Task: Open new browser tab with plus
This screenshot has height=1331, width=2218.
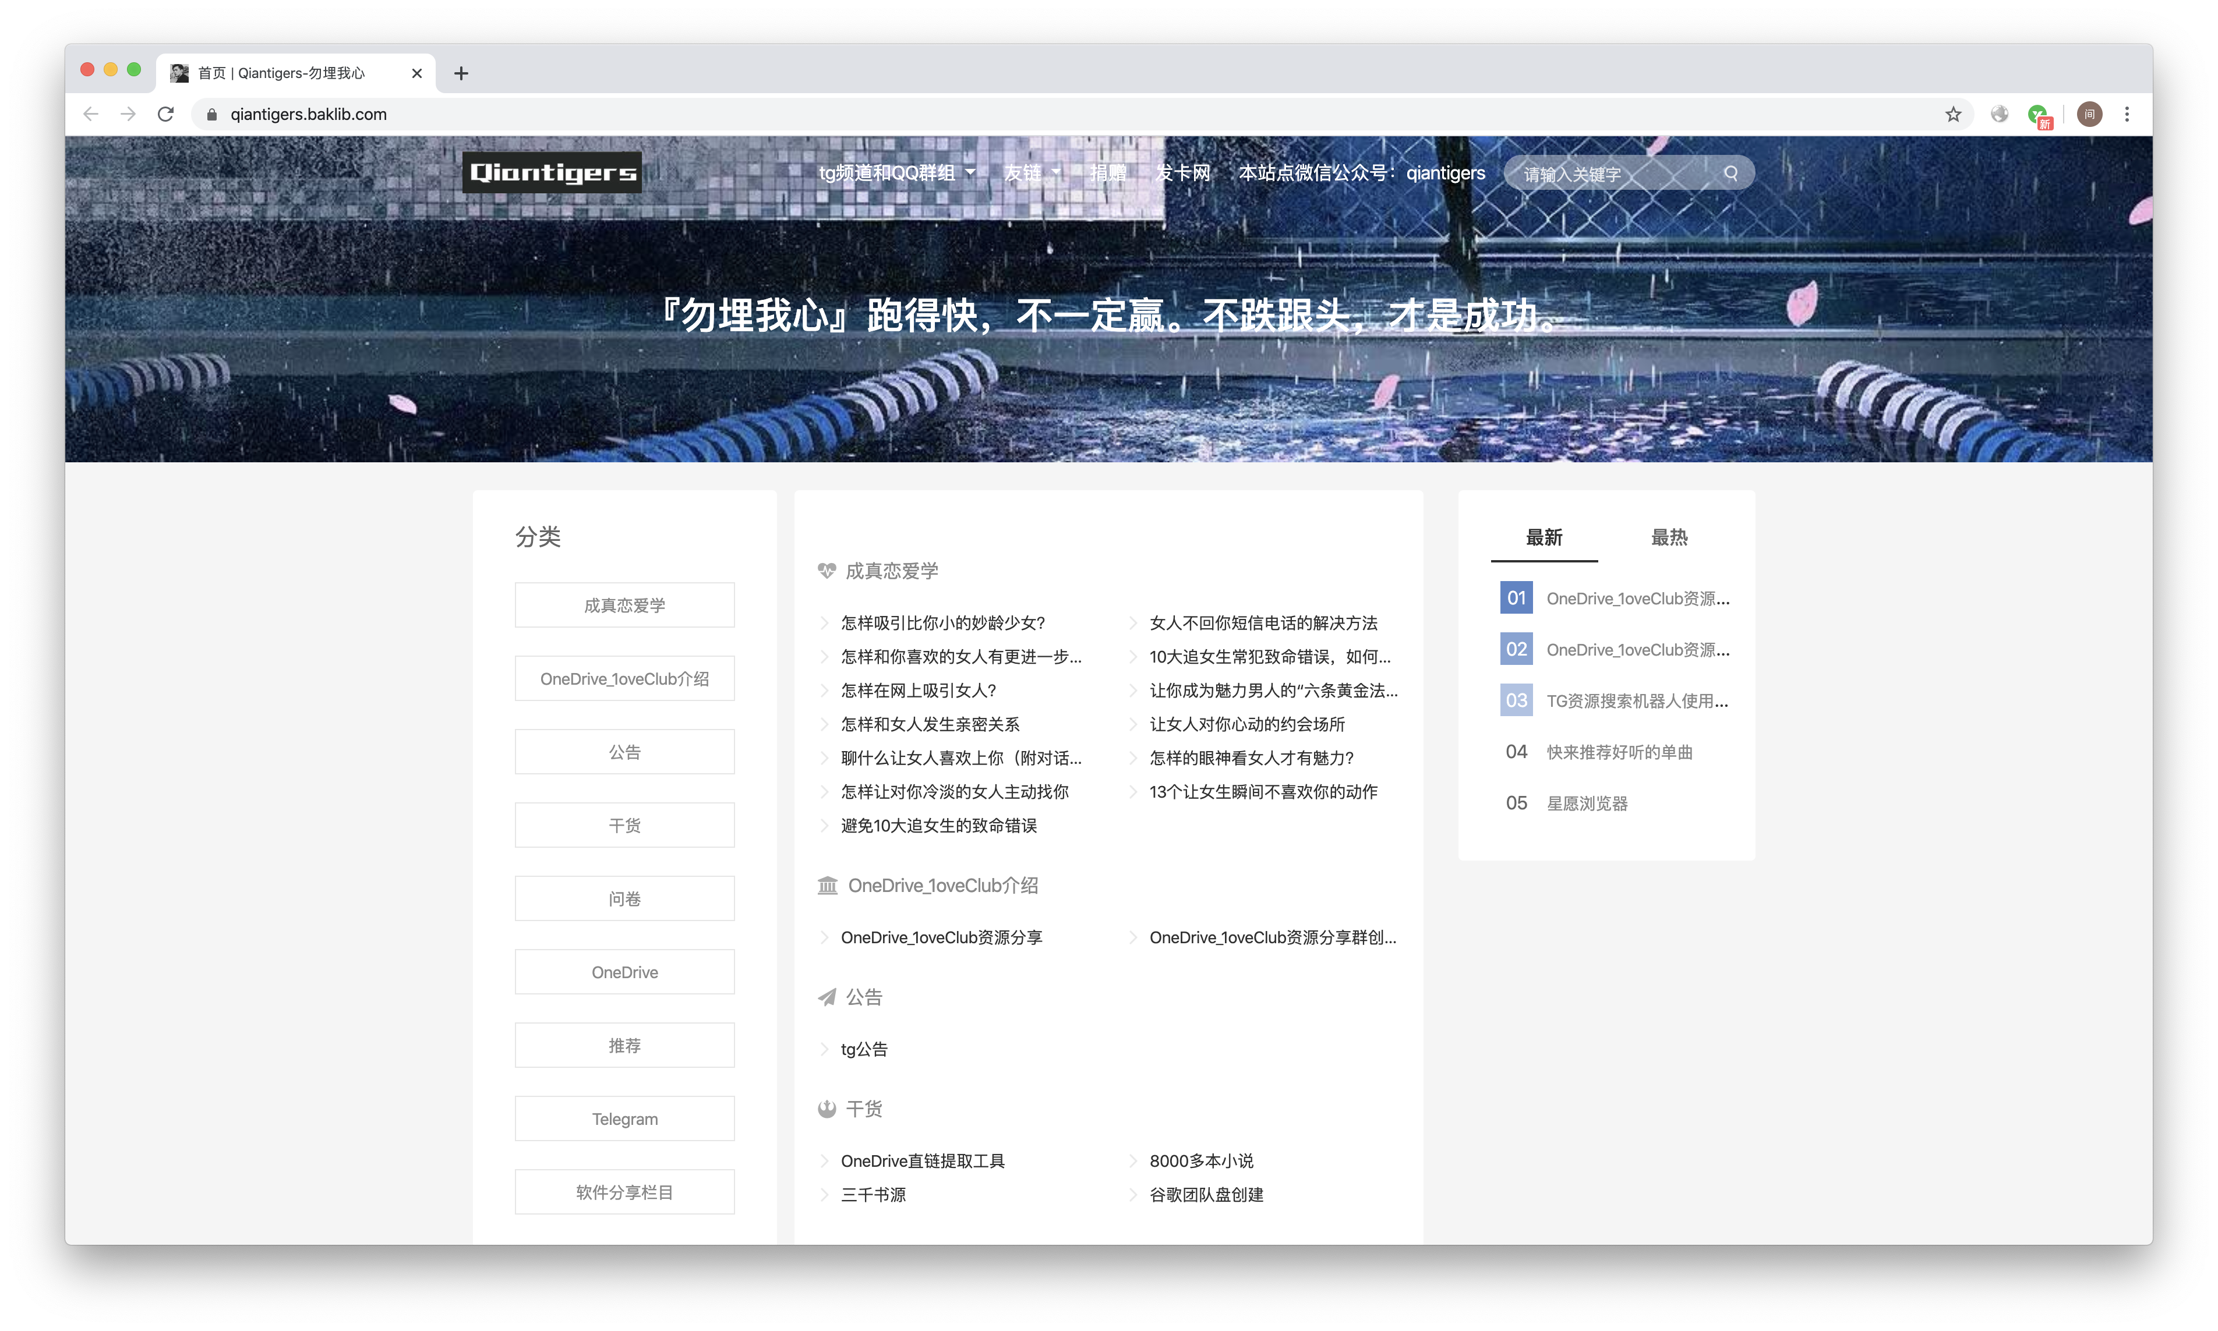Action: 461,73
